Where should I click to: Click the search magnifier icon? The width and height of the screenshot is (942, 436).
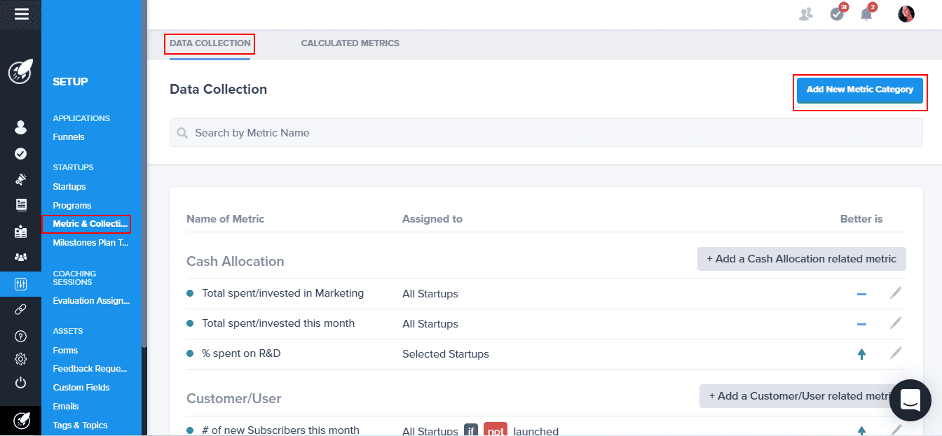click(182, 133)
